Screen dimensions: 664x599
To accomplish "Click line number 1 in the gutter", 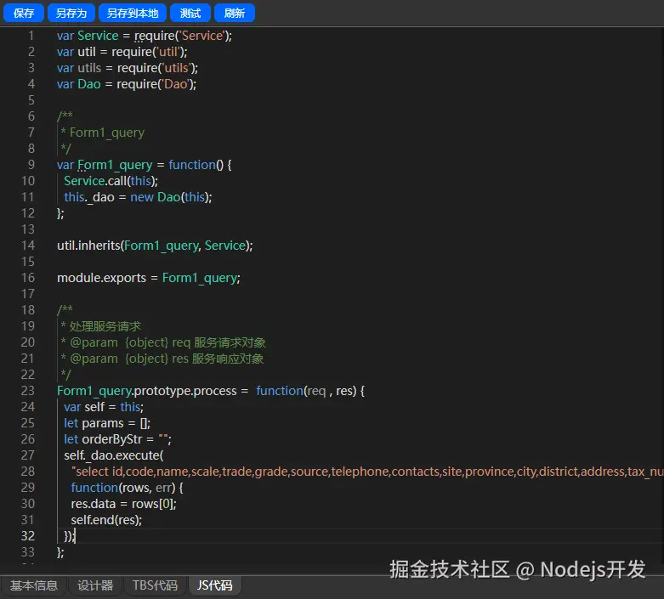I will click(31, 36).
